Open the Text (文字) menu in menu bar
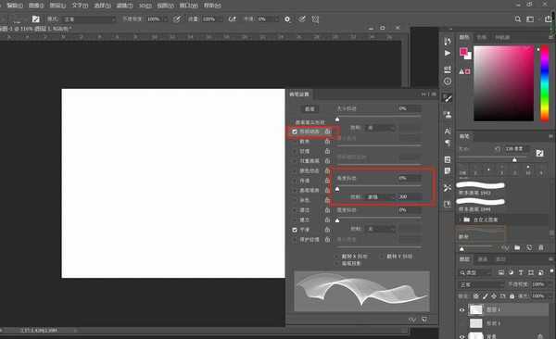The width and height of the screenshot is (556, 339). [x=80, y=6]
